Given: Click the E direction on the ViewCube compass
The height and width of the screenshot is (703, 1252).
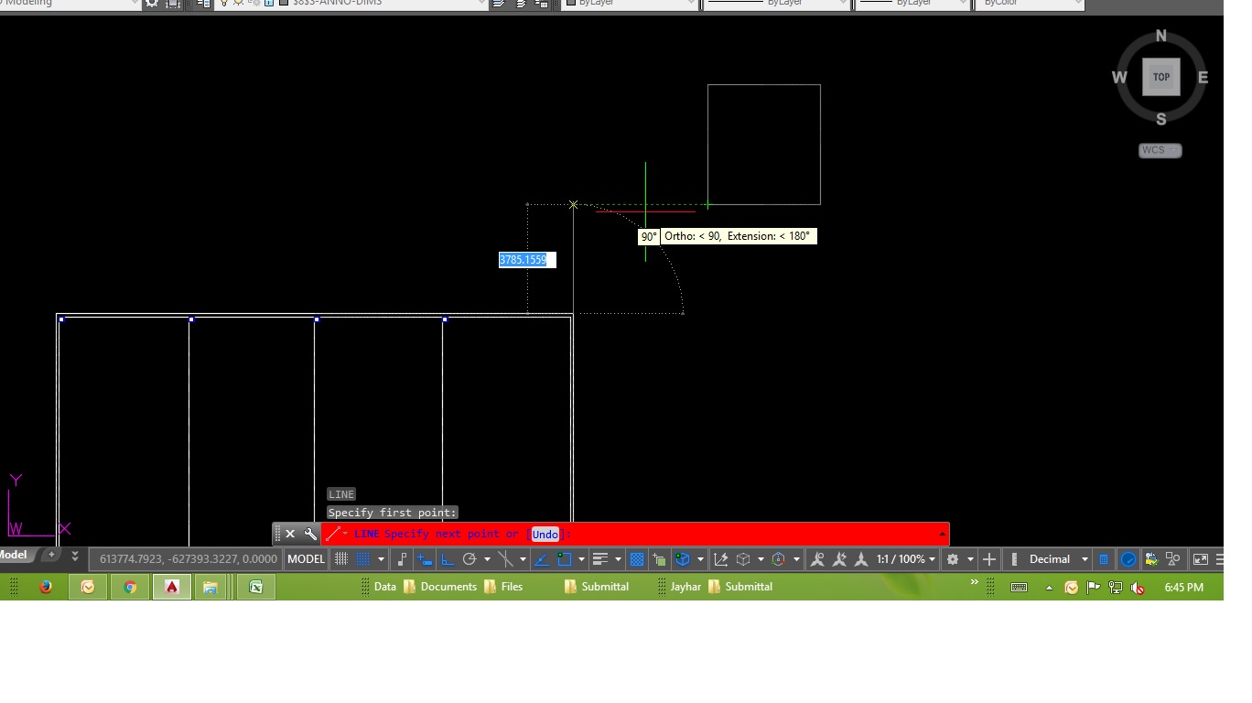Looking at the screenshot, I should [x=1203, y=78].
